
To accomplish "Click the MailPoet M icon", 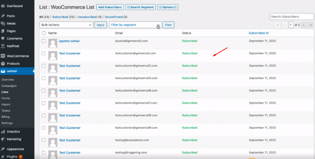I will tap(3, 46).
